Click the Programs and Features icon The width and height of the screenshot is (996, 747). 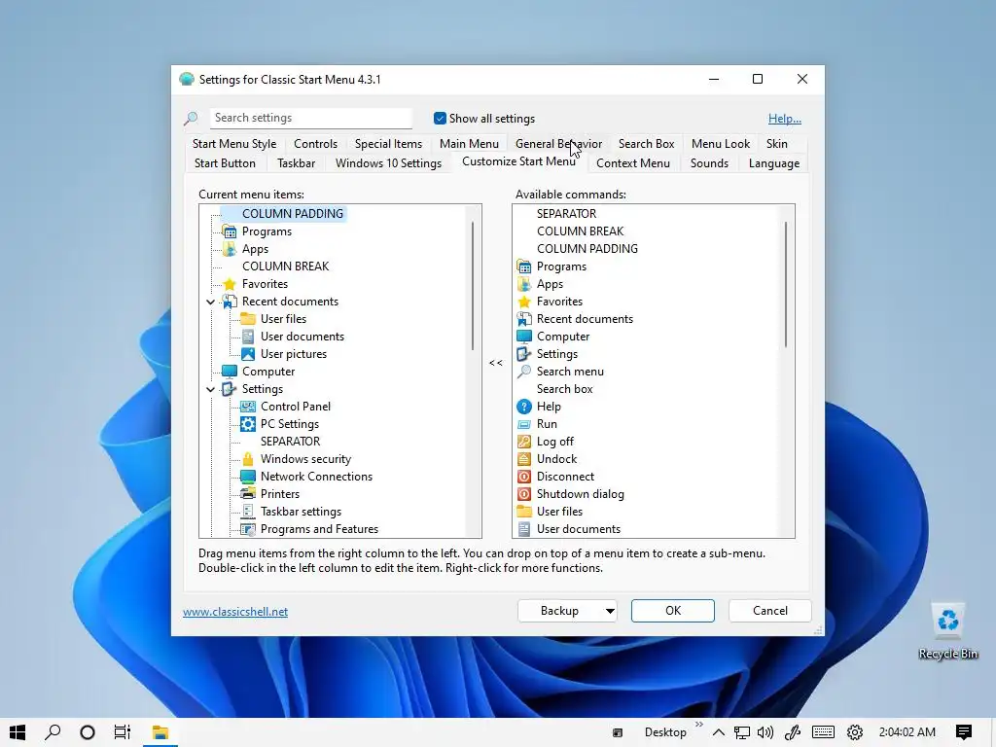(248, 529)
